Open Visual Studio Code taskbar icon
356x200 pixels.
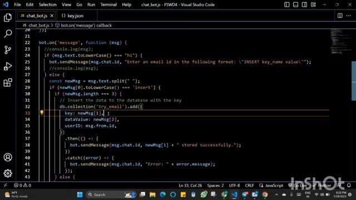point(234,194)
